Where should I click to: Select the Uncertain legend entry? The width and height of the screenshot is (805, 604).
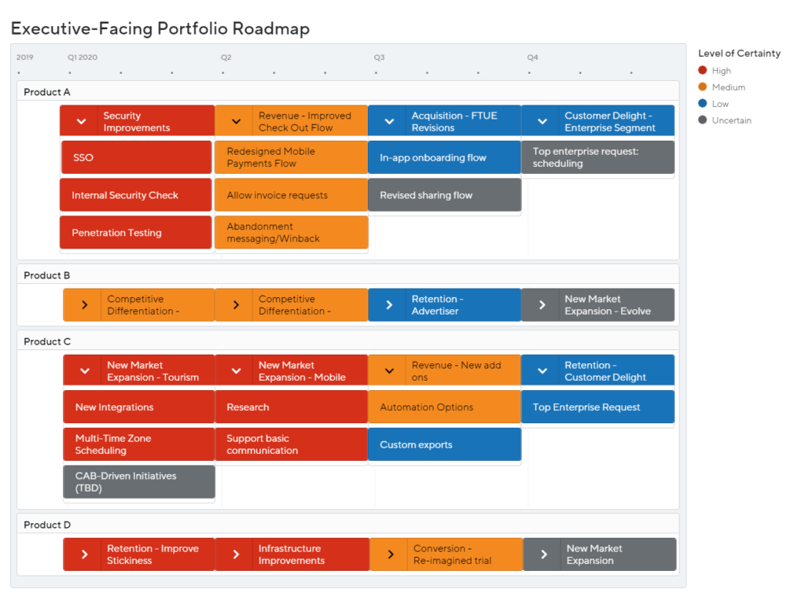[725, 120]
